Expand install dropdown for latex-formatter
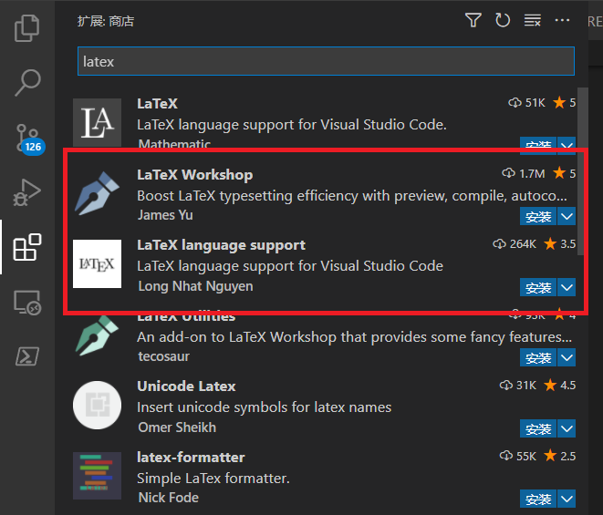This screenshot has width=603, height=515. point(567,499)
